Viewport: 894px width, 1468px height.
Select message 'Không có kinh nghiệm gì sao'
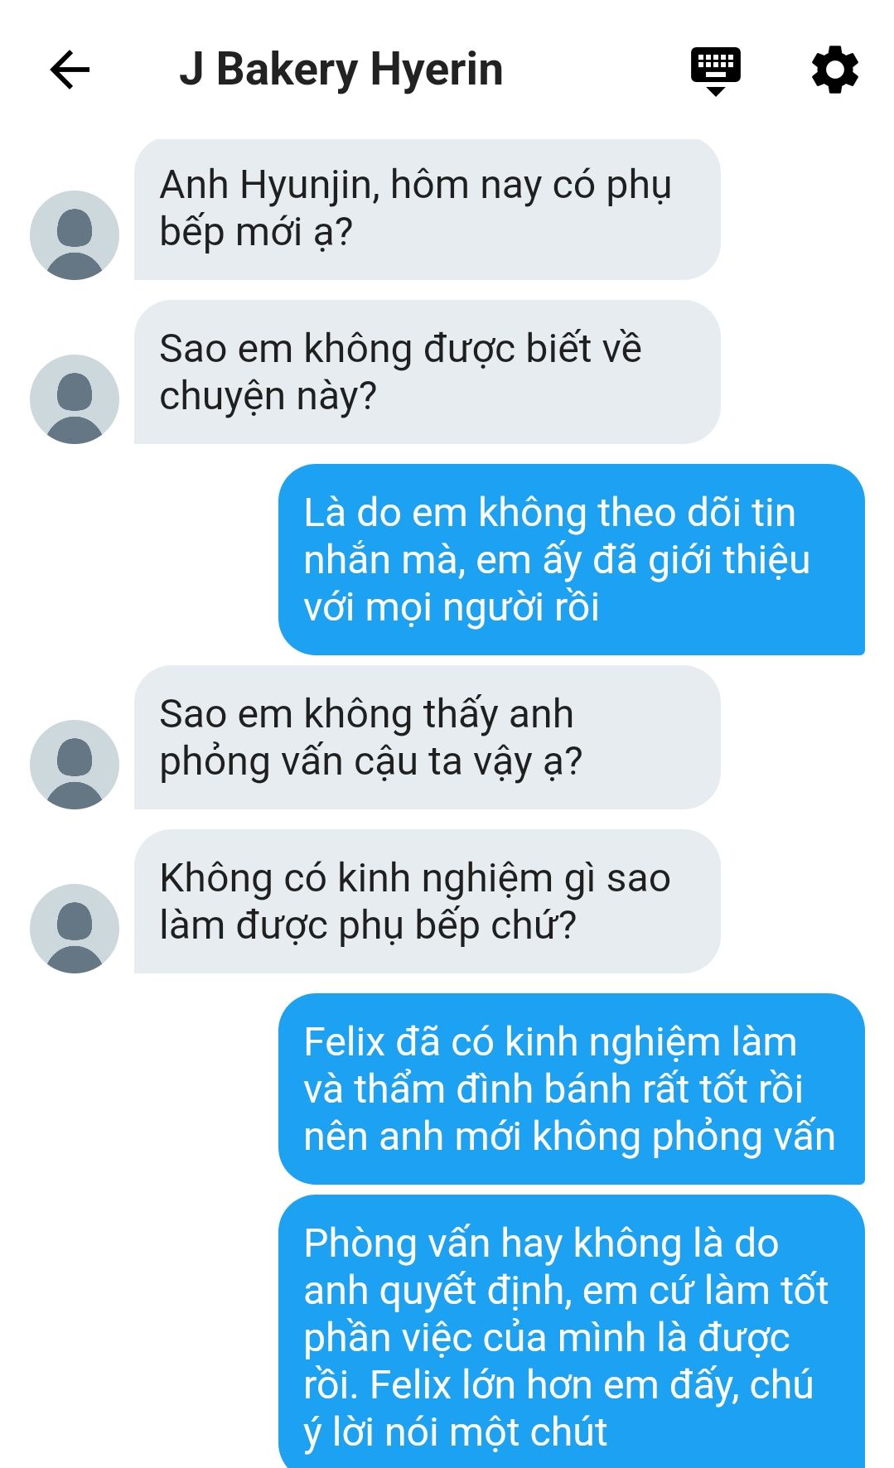[427, 902]
